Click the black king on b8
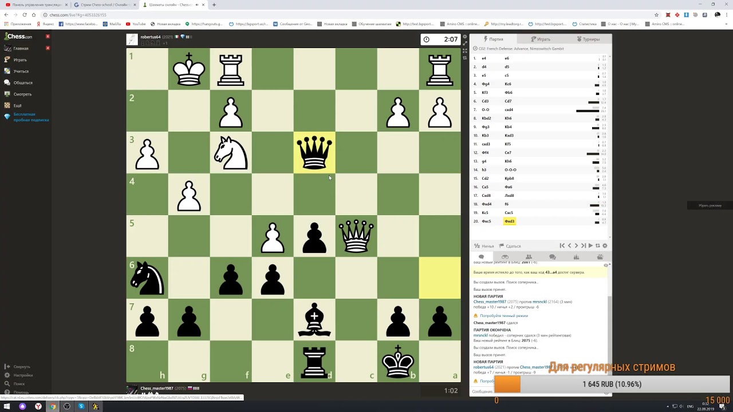This screenshot has height=412, width=733. tap(398, 361)
